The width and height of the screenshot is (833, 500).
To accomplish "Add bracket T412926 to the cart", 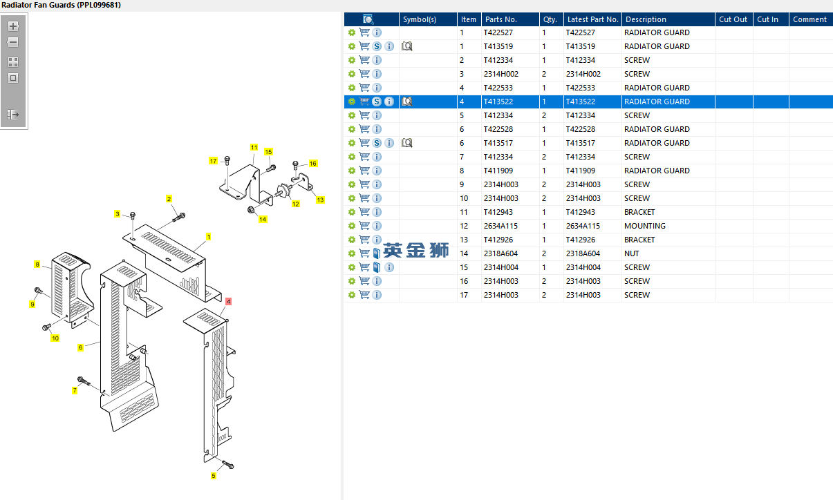I will pyautogui.click(x=364, y=240).
